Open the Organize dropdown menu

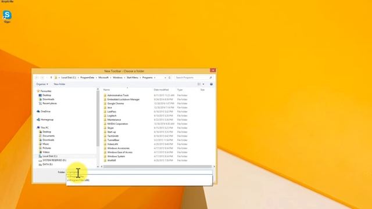click(x=42, y=84)
